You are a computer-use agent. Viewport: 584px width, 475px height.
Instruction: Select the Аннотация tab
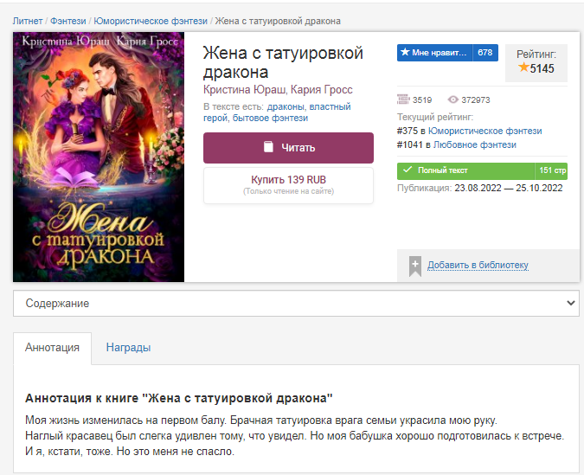pos(52,348)
